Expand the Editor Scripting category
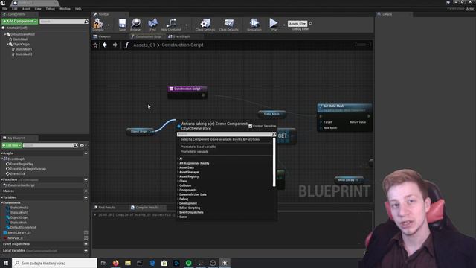Image resolution: width=476 pixels, height=268 pixels. click(x=178, y=208)
